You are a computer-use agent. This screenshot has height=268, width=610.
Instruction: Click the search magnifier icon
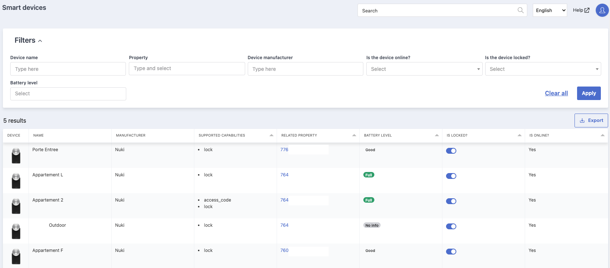520,10
